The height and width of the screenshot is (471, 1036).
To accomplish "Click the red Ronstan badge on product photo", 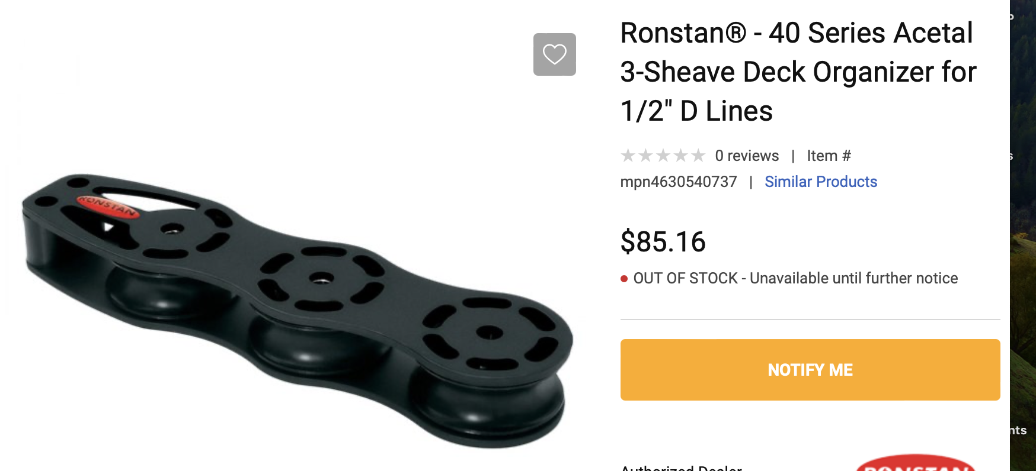I will point(108,207).
